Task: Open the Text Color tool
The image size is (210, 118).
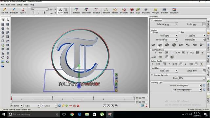Action: tap(76, 11)
